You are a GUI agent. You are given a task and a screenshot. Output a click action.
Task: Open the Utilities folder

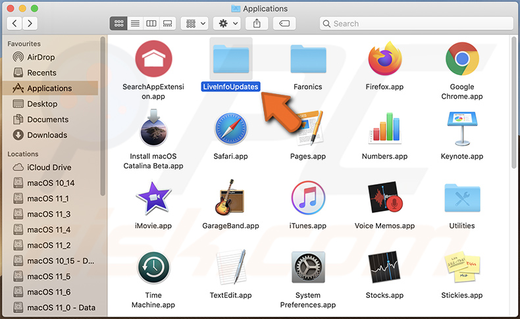coord(462,198)
